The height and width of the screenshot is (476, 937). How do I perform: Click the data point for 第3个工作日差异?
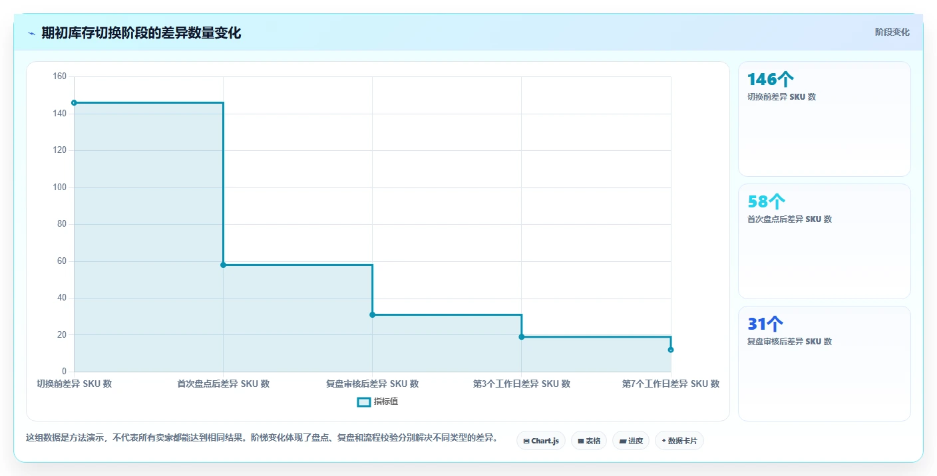pyautogui.click(x=521, y=336)
